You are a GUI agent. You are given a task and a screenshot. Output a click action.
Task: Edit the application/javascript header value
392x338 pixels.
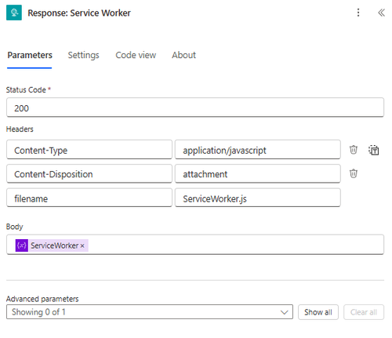258,150
